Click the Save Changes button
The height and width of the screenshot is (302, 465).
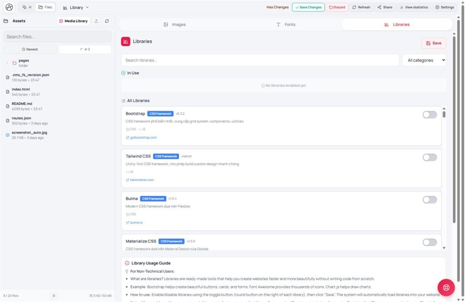point(308,7)
